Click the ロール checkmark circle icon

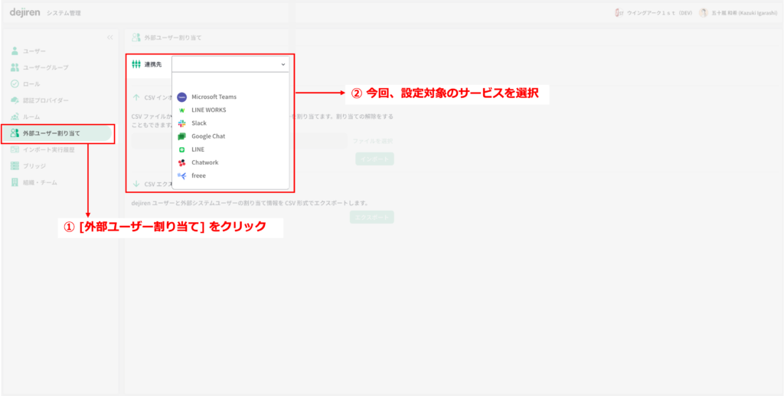pos(15,84)
